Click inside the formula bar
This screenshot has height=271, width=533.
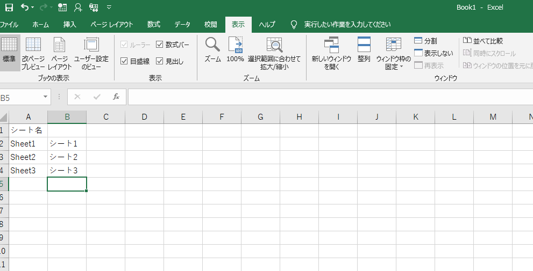click(x=330, y=97)
